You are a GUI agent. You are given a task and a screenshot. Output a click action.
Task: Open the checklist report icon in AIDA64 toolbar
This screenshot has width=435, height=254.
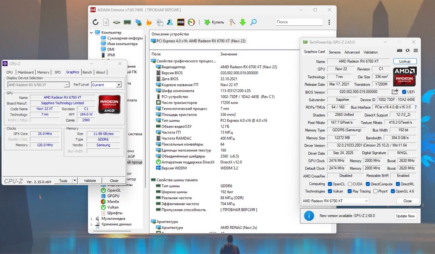(x=160, y=22)
